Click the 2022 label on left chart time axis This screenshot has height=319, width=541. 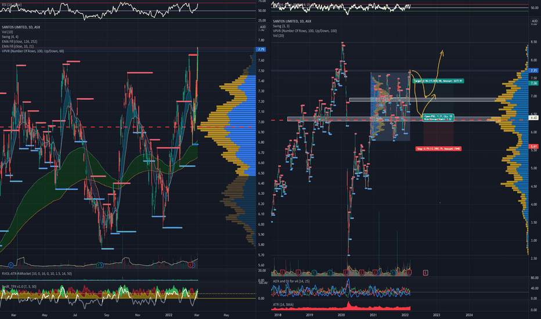168,315
